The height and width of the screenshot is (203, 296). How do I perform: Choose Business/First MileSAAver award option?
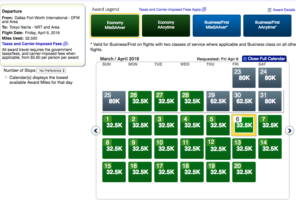coord(217,25)
